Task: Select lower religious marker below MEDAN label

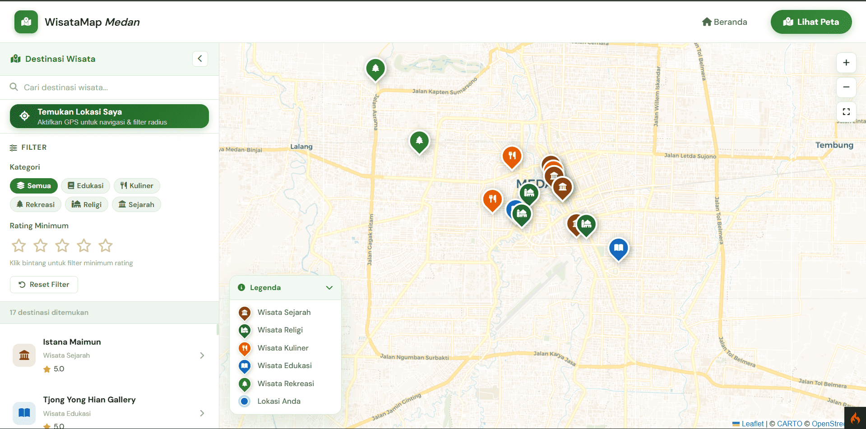Action: coord(522,214)
